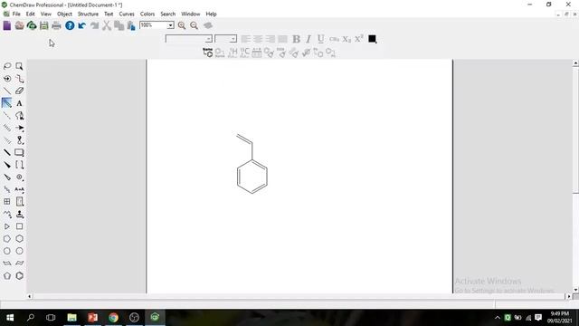Open the font size dropdown
Viewport: 579px width, 326px height.
233,39
